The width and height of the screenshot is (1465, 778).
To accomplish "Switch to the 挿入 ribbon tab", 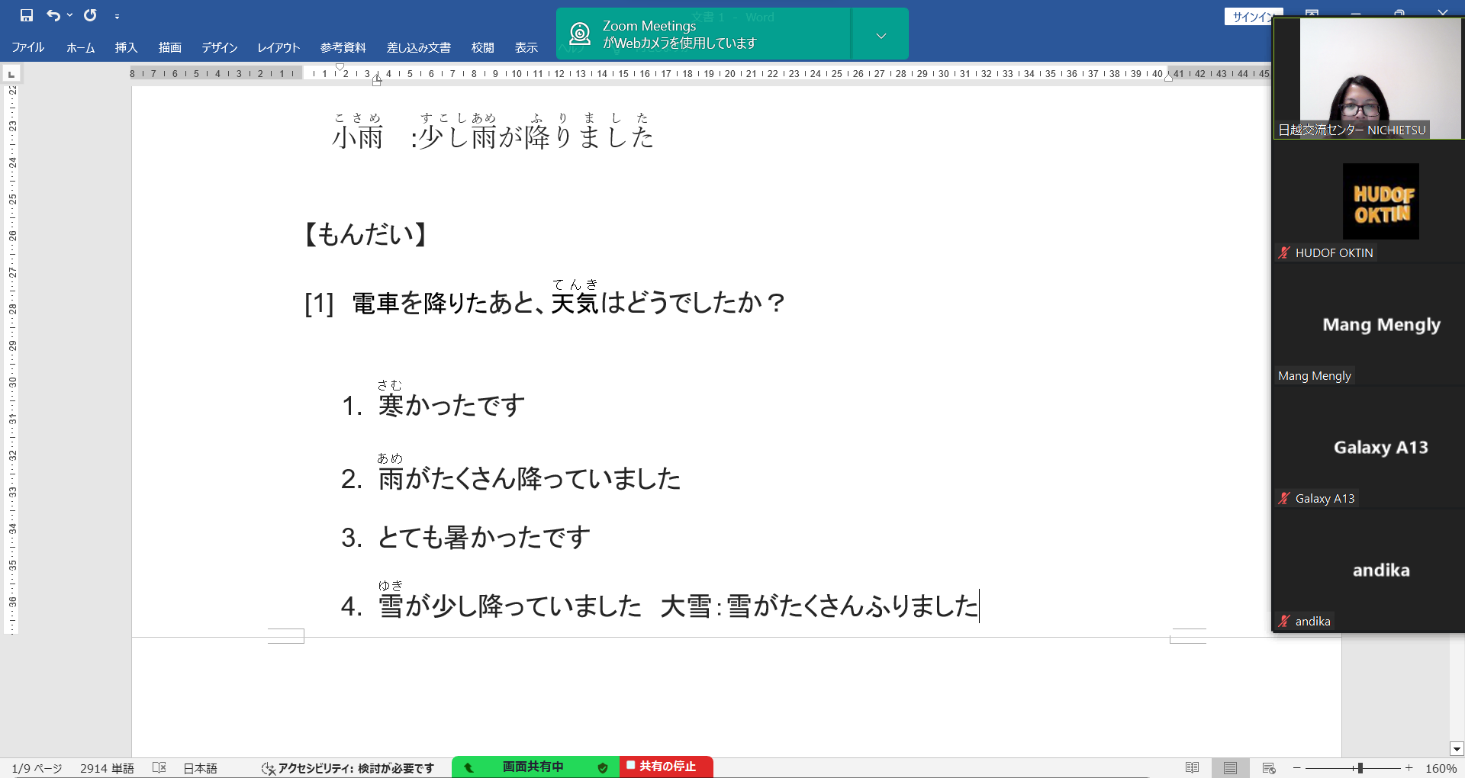I will coord(126,47).
